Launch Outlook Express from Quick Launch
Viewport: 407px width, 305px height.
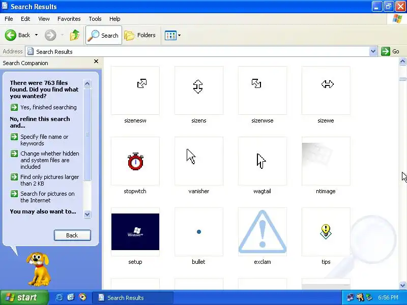(x=71, y=297)
